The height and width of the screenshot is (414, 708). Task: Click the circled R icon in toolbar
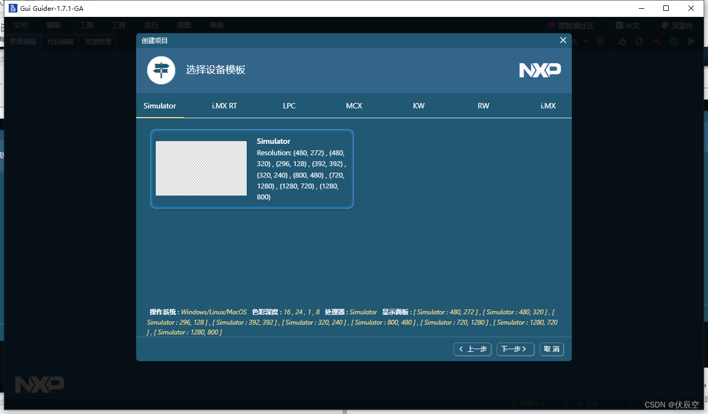pyautogui.click(x=674, y=41)
